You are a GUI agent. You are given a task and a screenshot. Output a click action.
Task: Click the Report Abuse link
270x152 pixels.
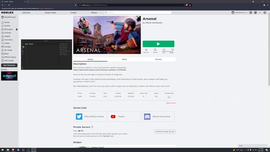tap(171, 103)
